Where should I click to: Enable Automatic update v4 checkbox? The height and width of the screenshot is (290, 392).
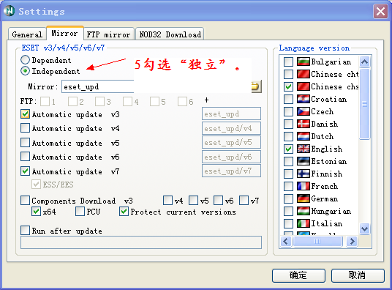pos(25,128)
